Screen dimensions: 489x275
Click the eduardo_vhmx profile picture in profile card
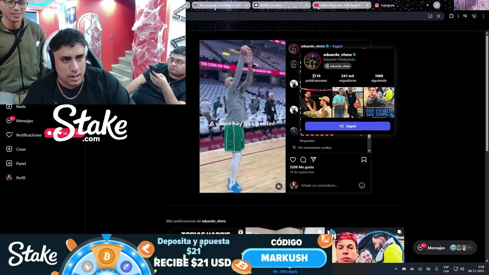[x=312, y=60]
